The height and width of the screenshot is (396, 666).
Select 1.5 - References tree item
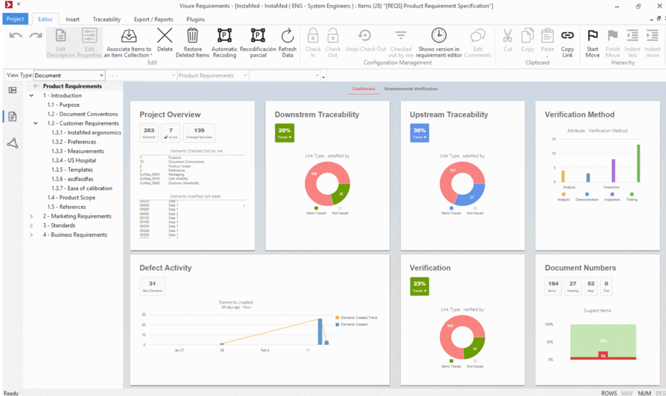[67, 207]
